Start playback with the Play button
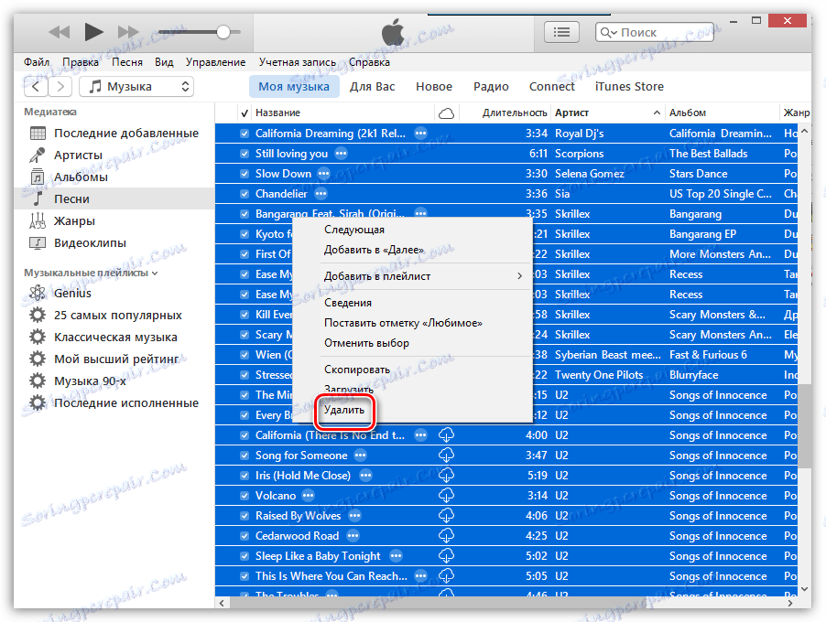This screenshot has width=826, height=622. (x=93, y=32)
